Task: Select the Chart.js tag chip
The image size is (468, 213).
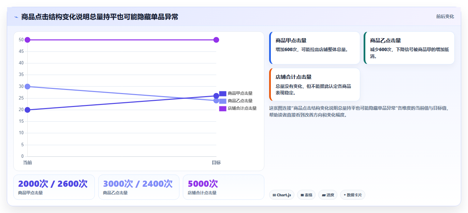Action: [x=282, y=195]
